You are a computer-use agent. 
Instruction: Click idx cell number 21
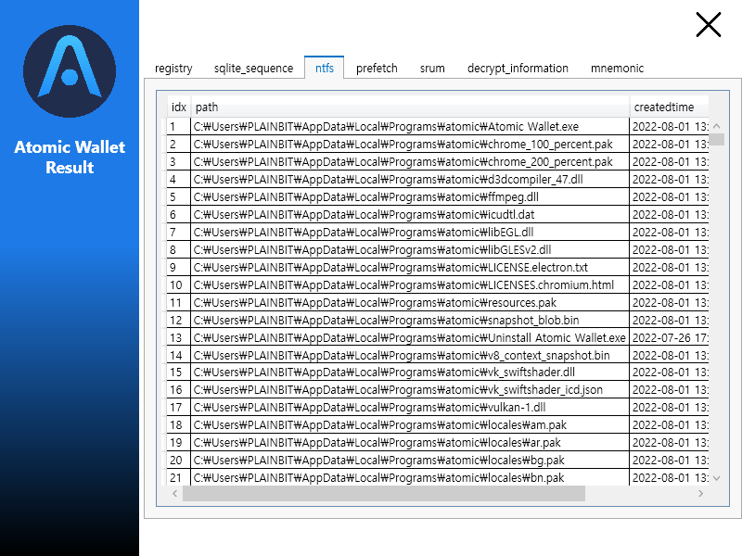(x=178, y=477)
